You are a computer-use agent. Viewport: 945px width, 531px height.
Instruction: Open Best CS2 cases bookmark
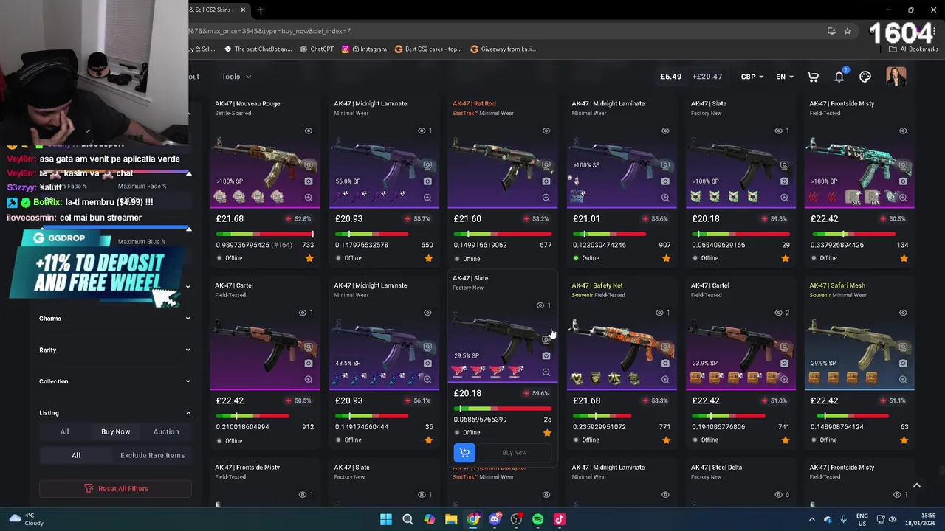tap(429, 49)
